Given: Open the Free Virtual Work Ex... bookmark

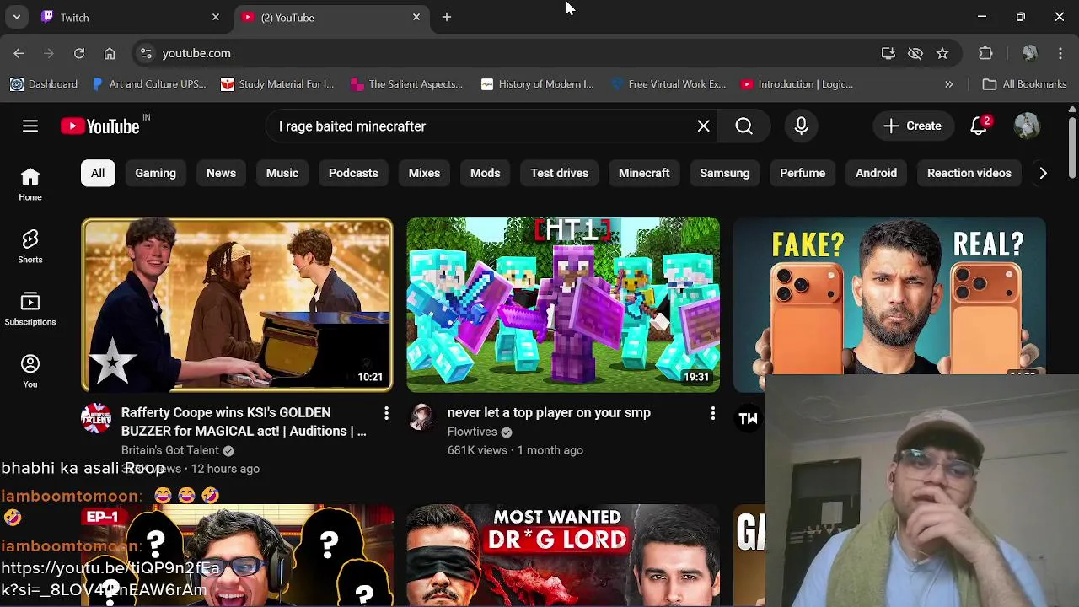Looking at the screenshot, I should coord(668,84).
